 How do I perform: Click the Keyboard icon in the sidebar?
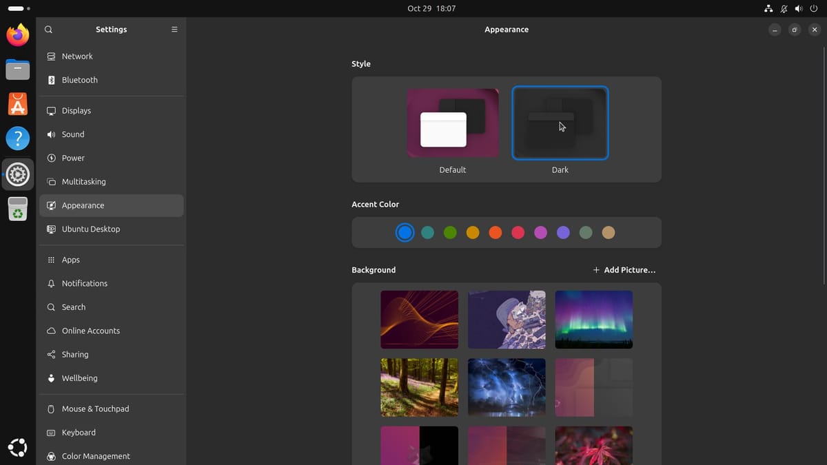51,433
